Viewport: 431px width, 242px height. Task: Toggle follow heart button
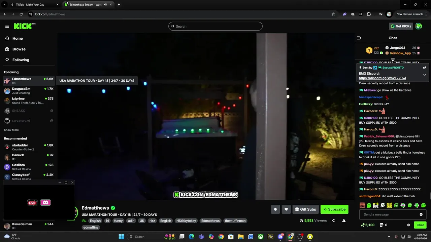[286, 209]
